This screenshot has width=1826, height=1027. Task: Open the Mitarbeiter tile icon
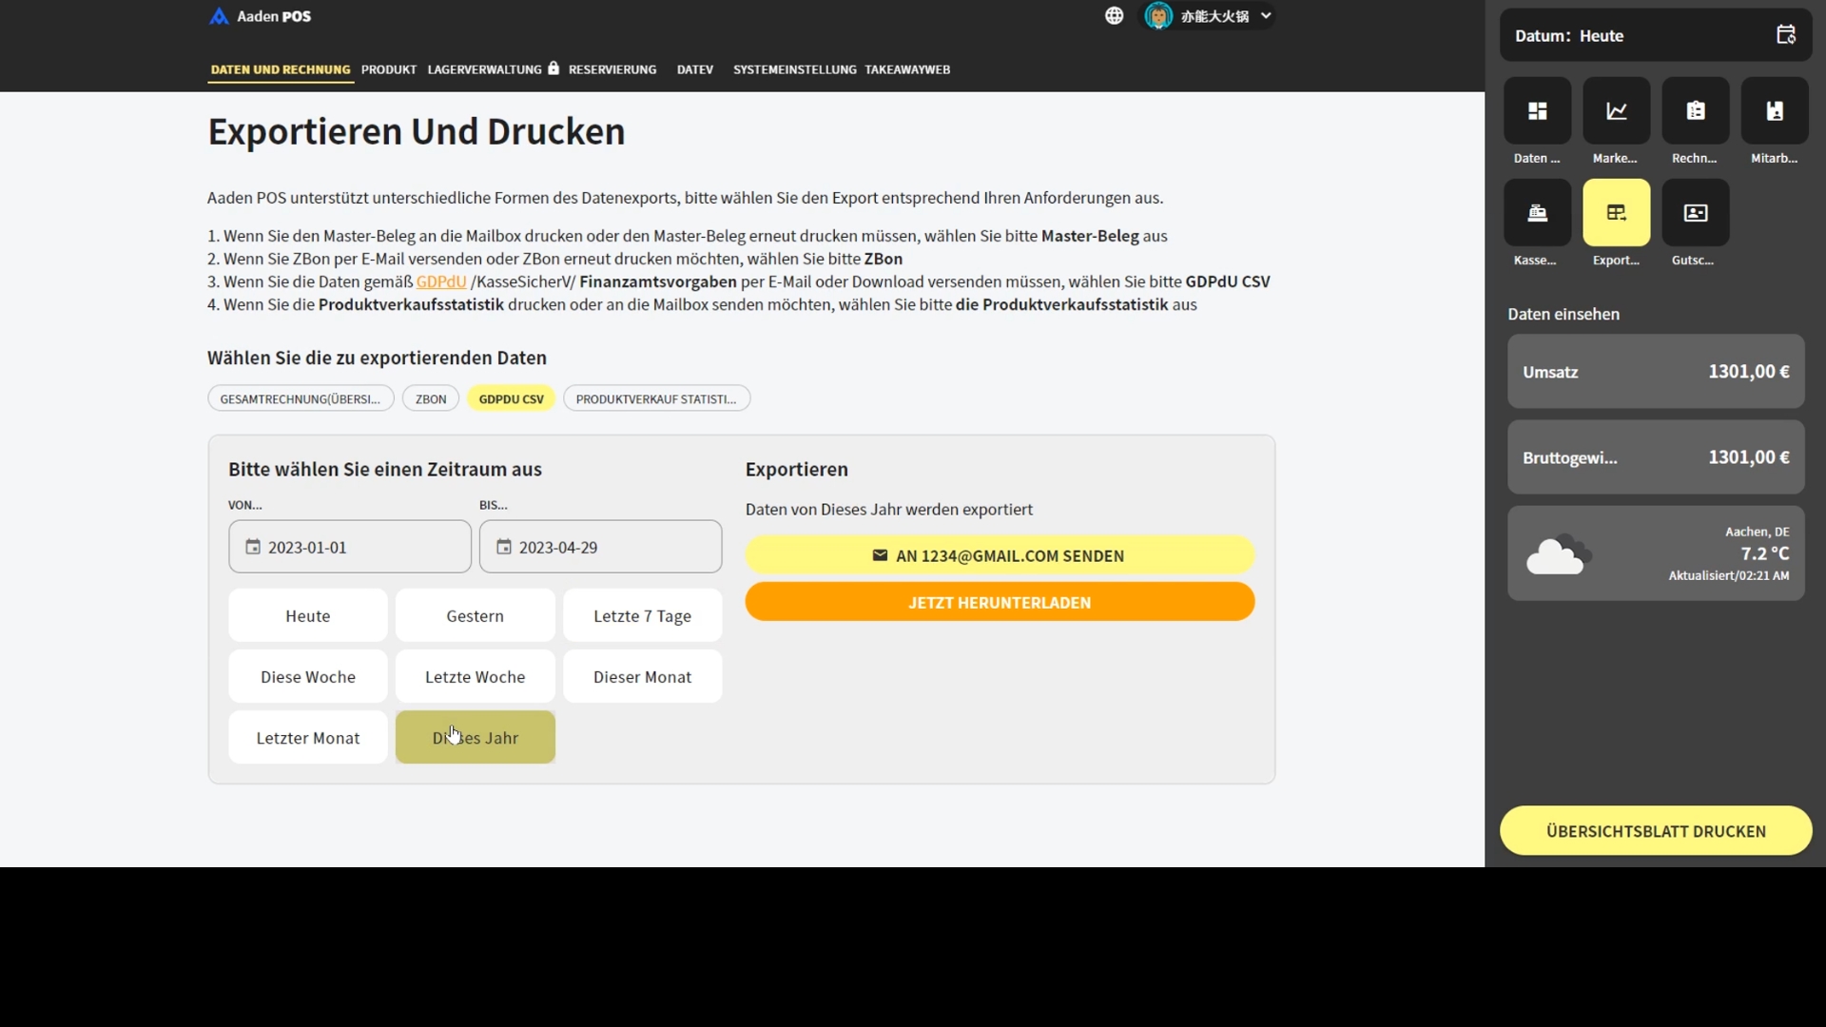pyautogui.click(x=1774, y=111)
